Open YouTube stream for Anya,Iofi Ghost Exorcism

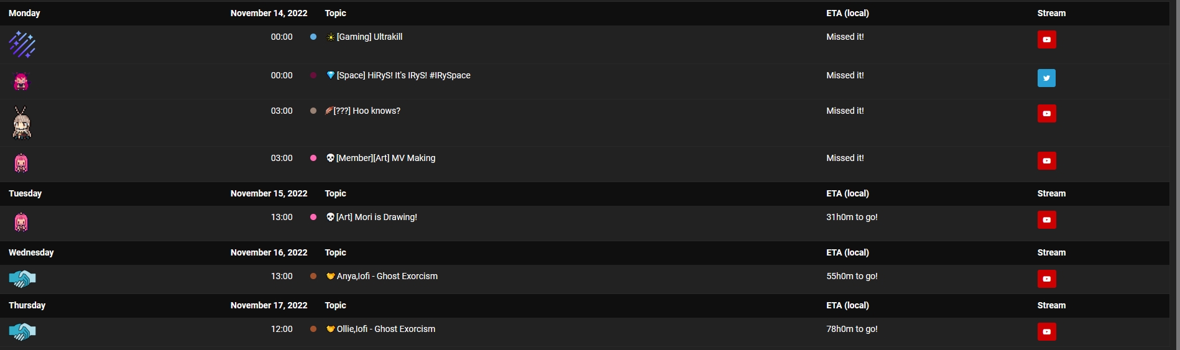coord(1046,279)
